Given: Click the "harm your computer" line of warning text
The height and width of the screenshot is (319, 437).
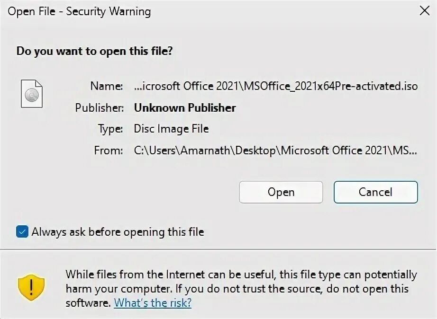Looking at the screenshot, I should coord(237,289).
